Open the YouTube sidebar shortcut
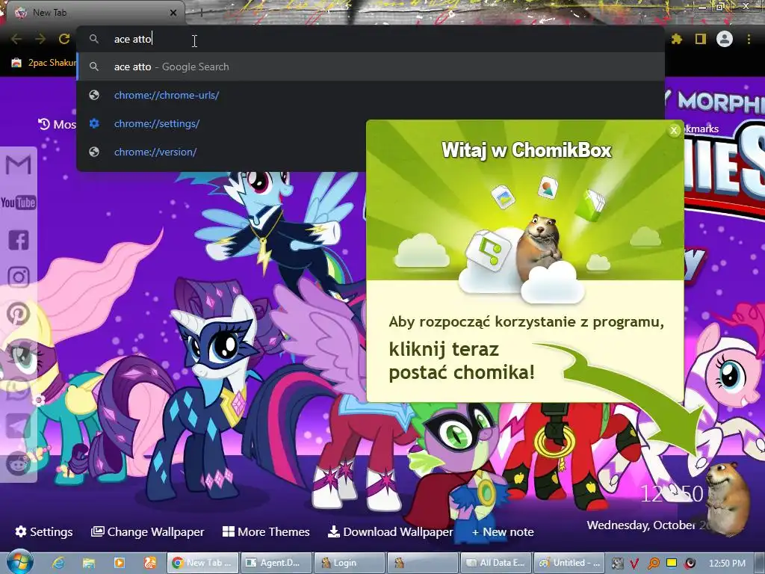 18,203
